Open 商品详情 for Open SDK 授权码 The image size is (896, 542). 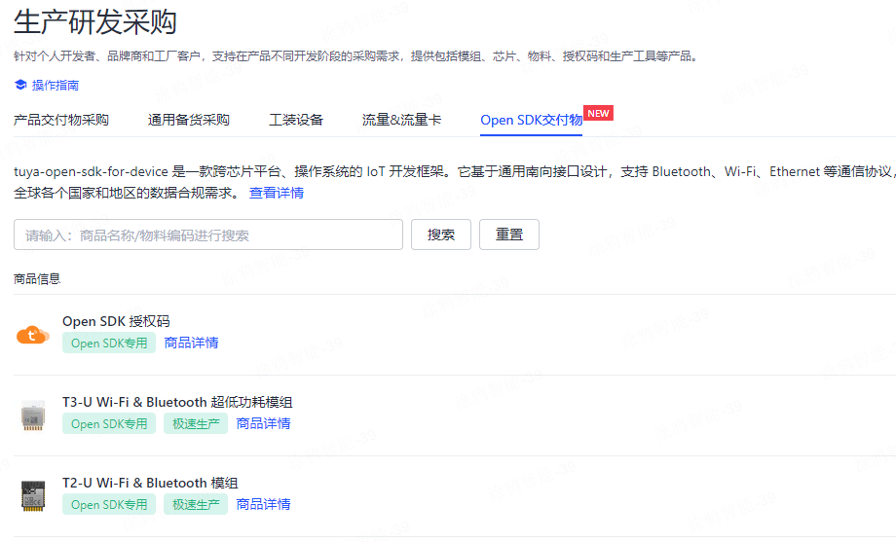pos(192,343)
